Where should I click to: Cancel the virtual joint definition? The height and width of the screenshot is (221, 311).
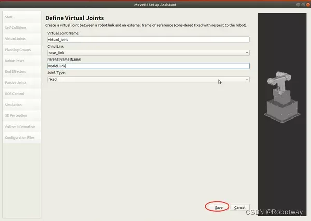point(239,208)
